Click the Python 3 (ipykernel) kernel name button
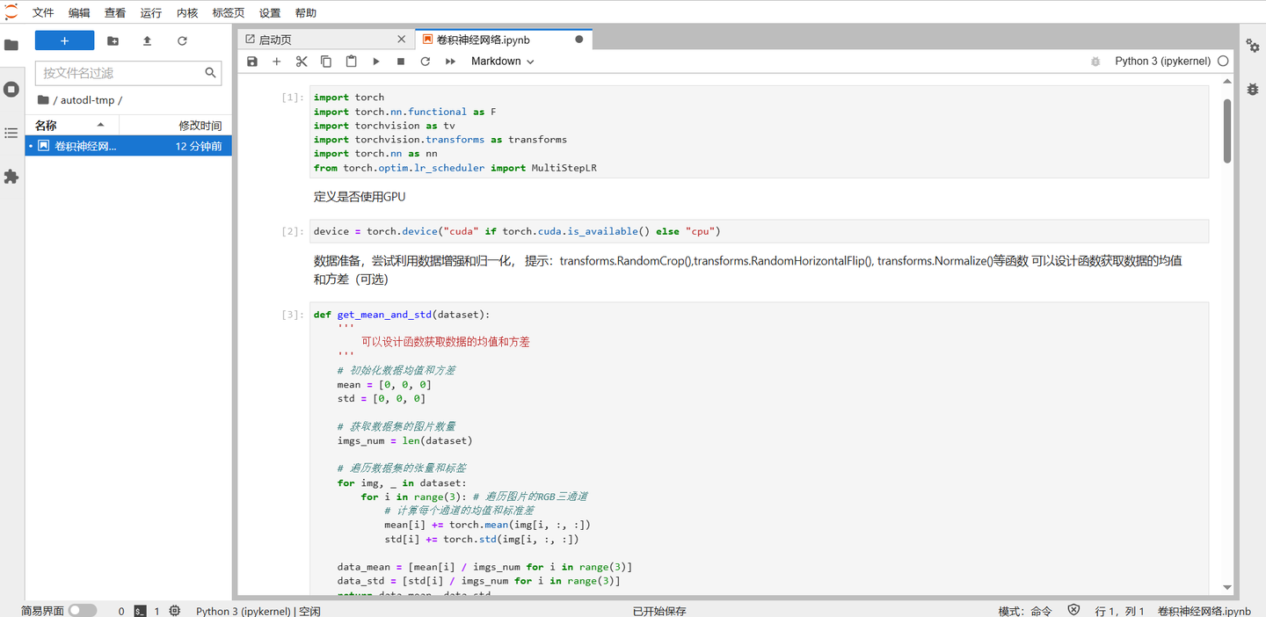This screenshot has width=1266, height=617. coord(1162,62)
